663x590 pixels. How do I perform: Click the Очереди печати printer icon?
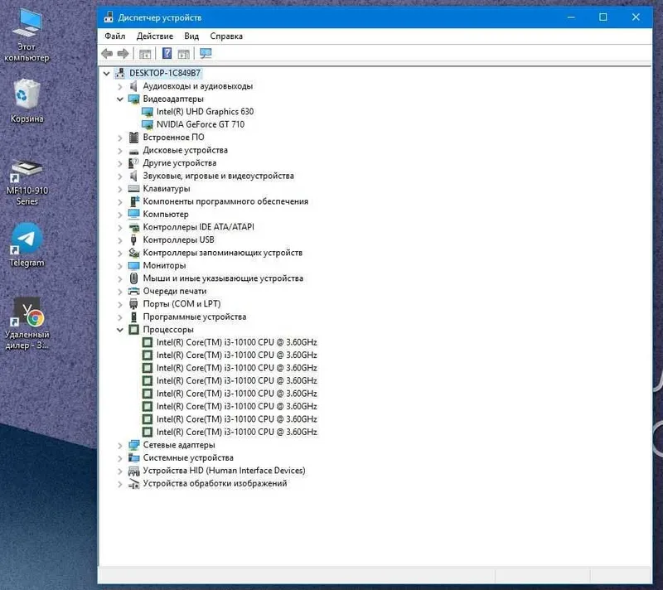point(133,291)
